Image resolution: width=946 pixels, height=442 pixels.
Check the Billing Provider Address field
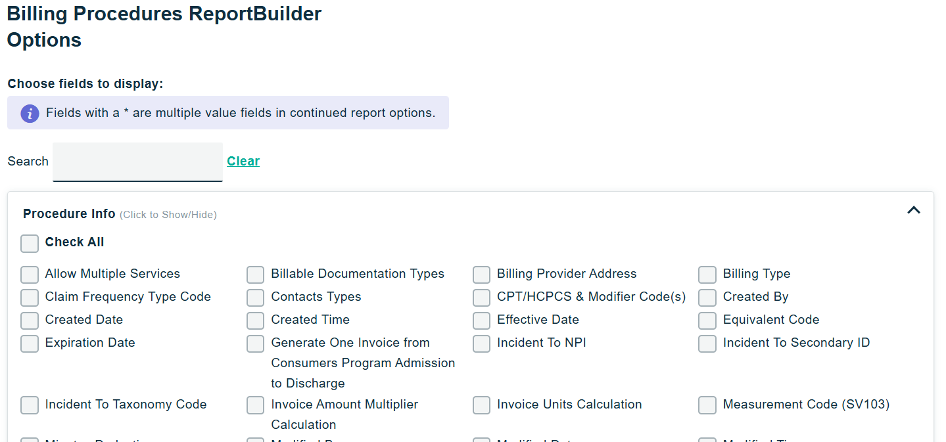tap(481, 275)
